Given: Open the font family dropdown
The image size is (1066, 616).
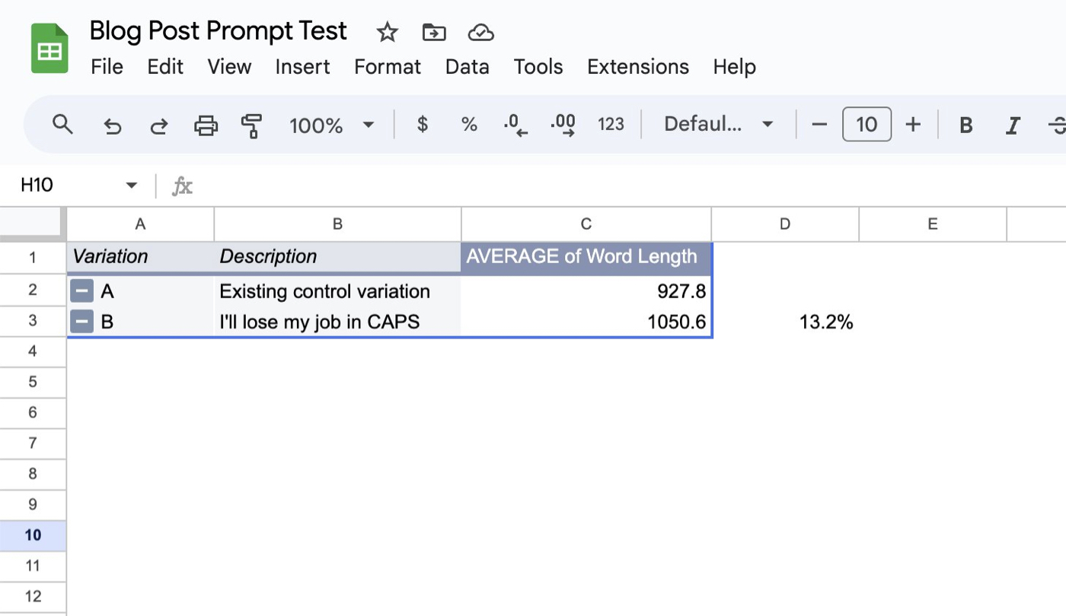Looking at the screenshot, I should tap(718, 125).
